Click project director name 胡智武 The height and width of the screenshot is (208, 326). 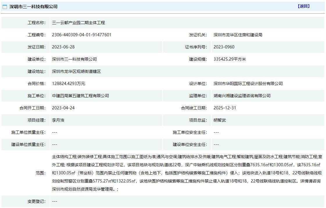point(219,120)
